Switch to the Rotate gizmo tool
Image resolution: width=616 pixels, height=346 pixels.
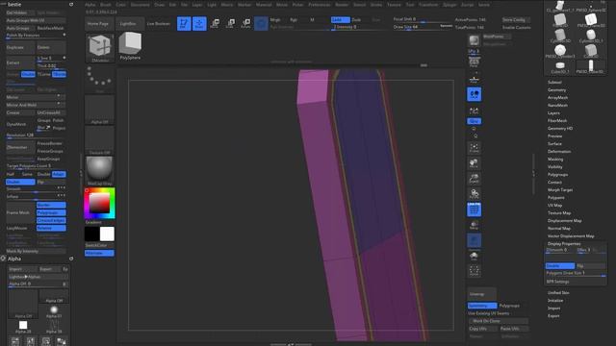coord(245,23)
